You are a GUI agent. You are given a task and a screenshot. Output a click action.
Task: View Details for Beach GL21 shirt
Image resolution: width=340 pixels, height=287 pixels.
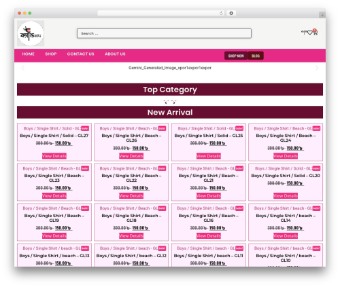point(209,196)
